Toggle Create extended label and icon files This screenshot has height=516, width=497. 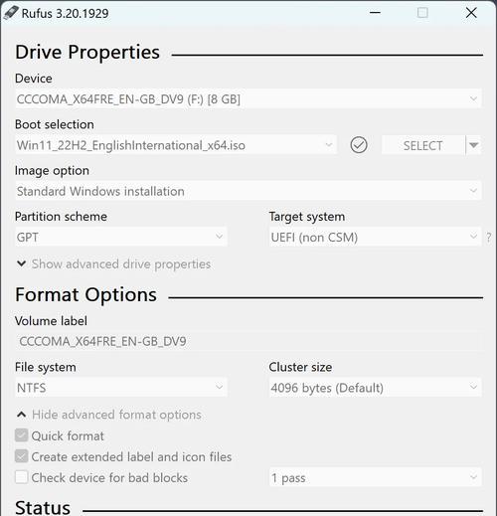21,456
